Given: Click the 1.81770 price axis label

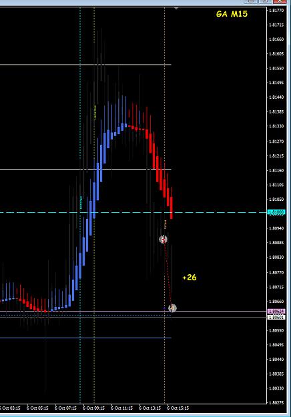Looking at the screenshot, I should 276,11.
